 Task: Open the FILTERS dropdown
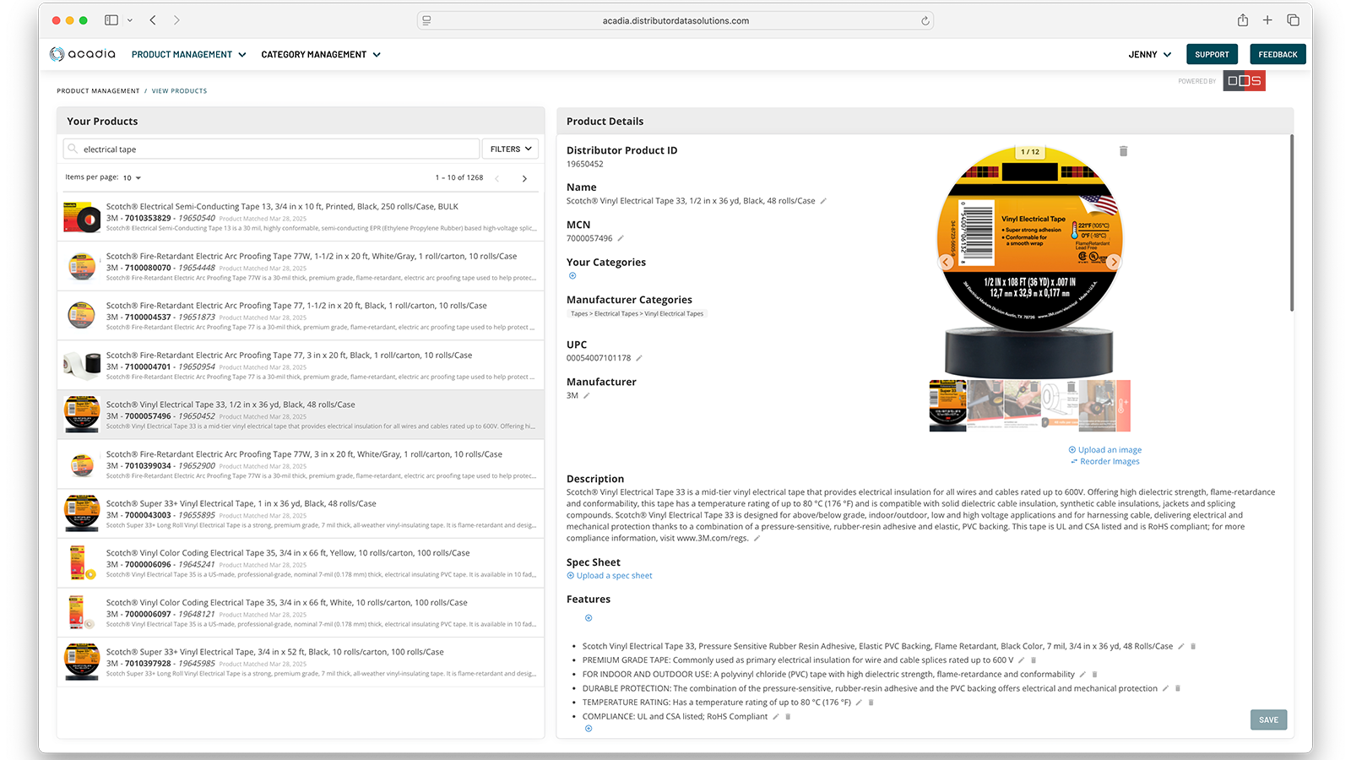point(510,149)
